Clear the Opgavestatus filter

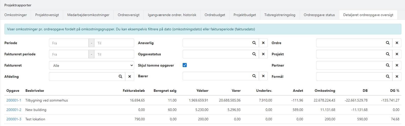click(x=263, y=54)
